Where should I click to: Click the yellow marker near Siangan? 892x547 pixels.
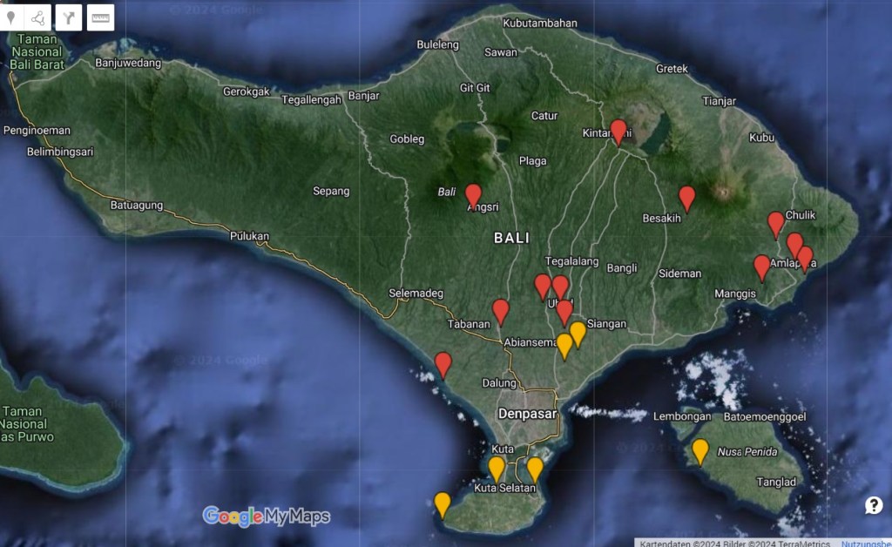pos(577,333)
